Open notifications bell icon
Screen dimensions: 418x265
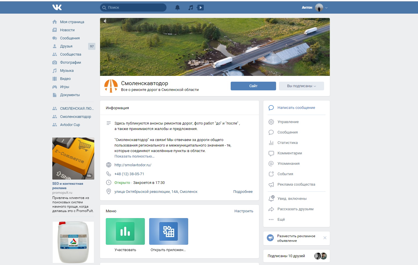[177, 8]
